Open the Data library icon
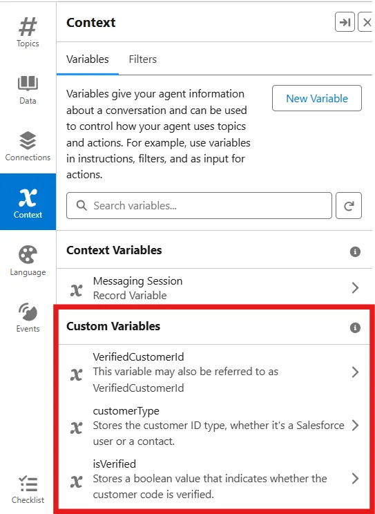 (x=28, y=84)
